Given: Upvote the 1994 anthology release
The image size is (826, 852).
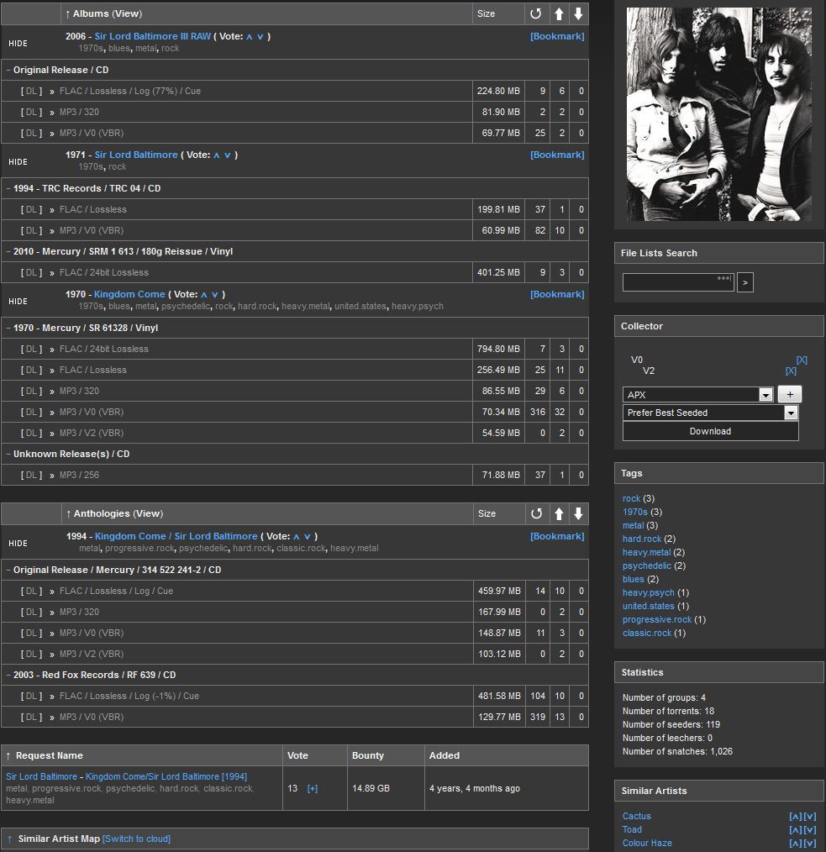Looking at the screenshot, I should tap(297, 536).
